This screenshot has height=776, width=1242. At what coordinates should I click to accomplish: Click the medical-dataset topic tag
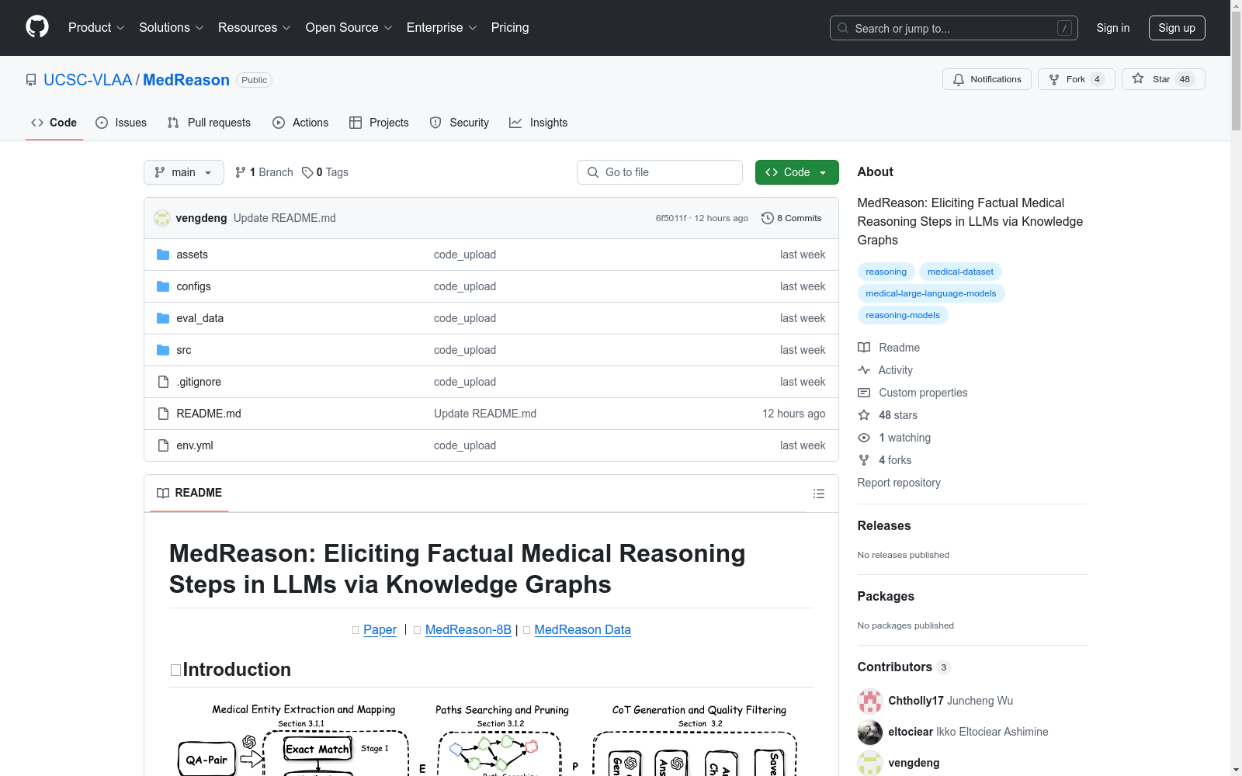click(960, 272)
